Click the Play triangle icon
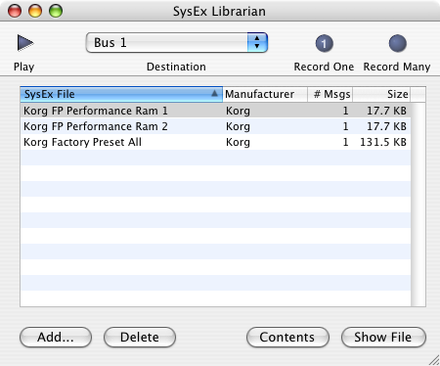The width and height of the screenshot is (440, 366). tap(25, 43)
